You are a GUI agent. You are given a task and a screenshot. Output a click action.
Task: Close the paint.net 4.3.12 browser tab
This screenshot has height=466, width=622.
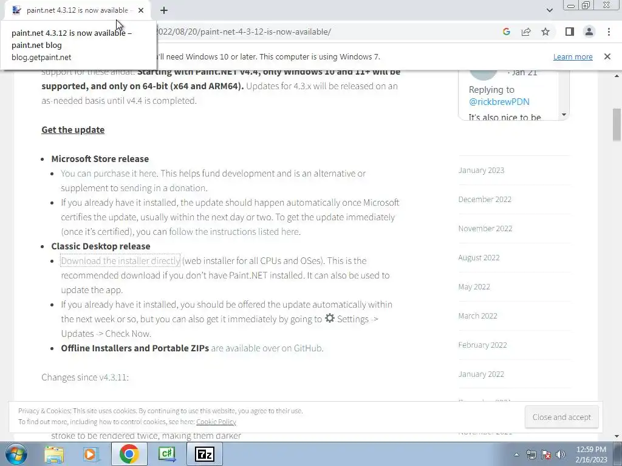141,10
